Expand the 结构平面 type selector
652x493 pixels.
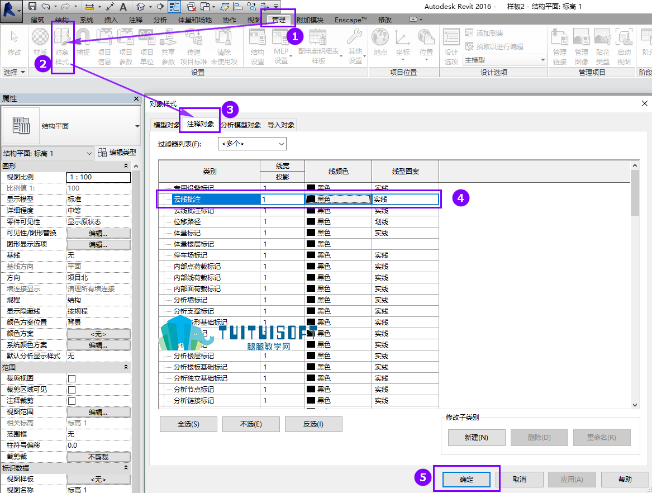[137, 126]
